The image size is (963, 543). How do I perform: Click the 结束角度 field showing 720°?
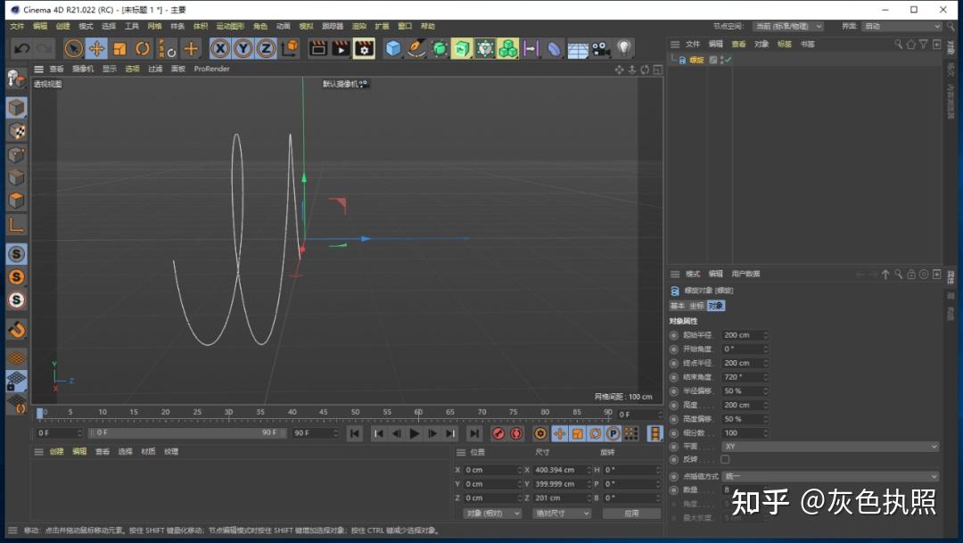coord(745,377)
